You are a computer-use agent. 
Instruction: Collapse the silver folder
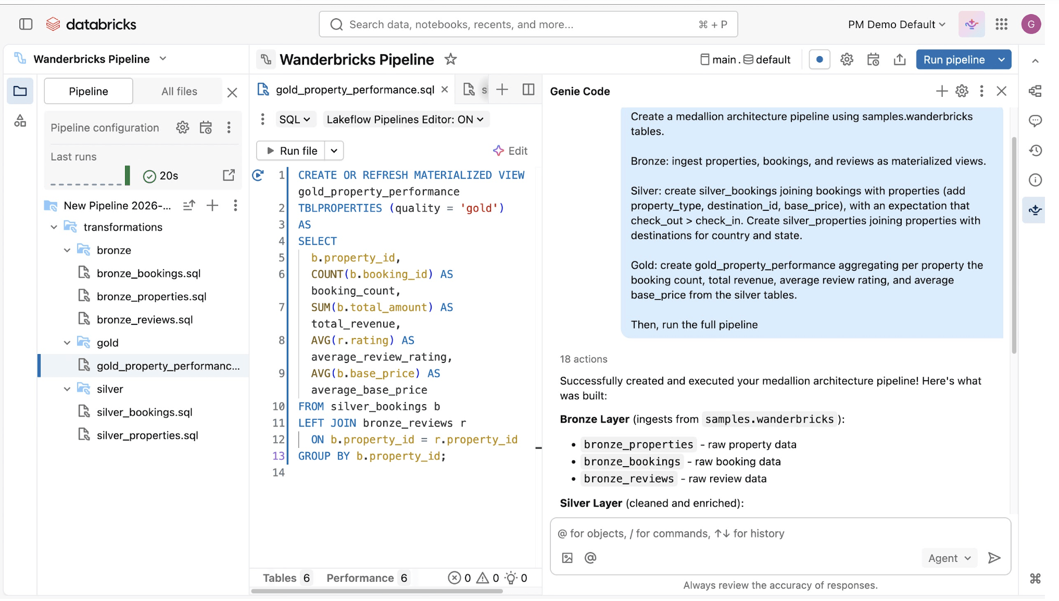67,389
